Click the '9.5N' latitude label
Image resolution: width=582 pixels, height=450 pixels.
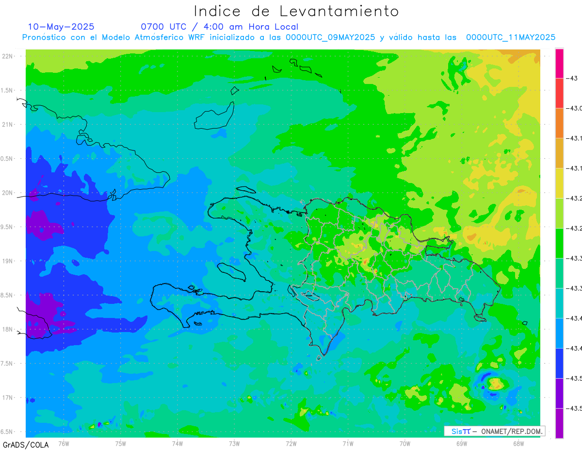pos(7,227)
